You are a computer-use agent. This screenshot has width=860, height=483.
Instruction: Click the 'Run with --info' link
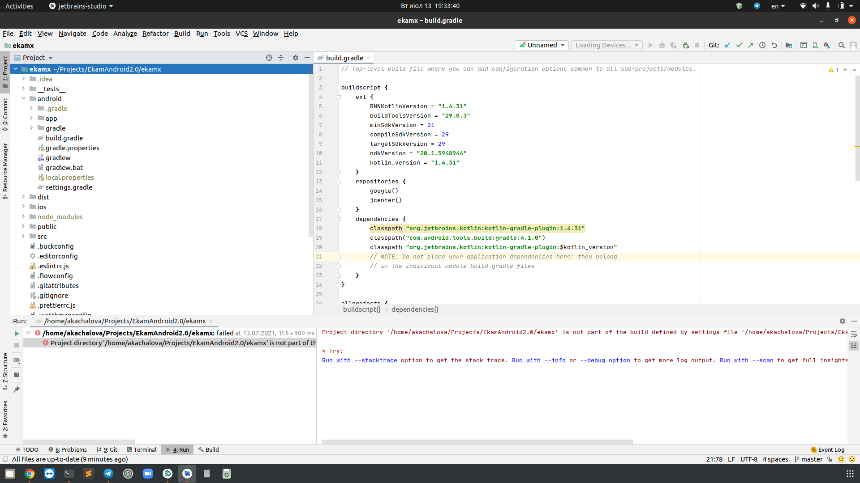pyautogui.click(x=538, y=360)
